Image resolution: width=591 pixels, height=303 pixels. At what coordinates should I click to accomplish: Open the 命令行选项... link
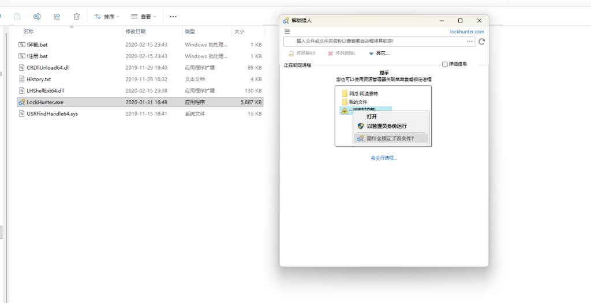pos(384,158)
